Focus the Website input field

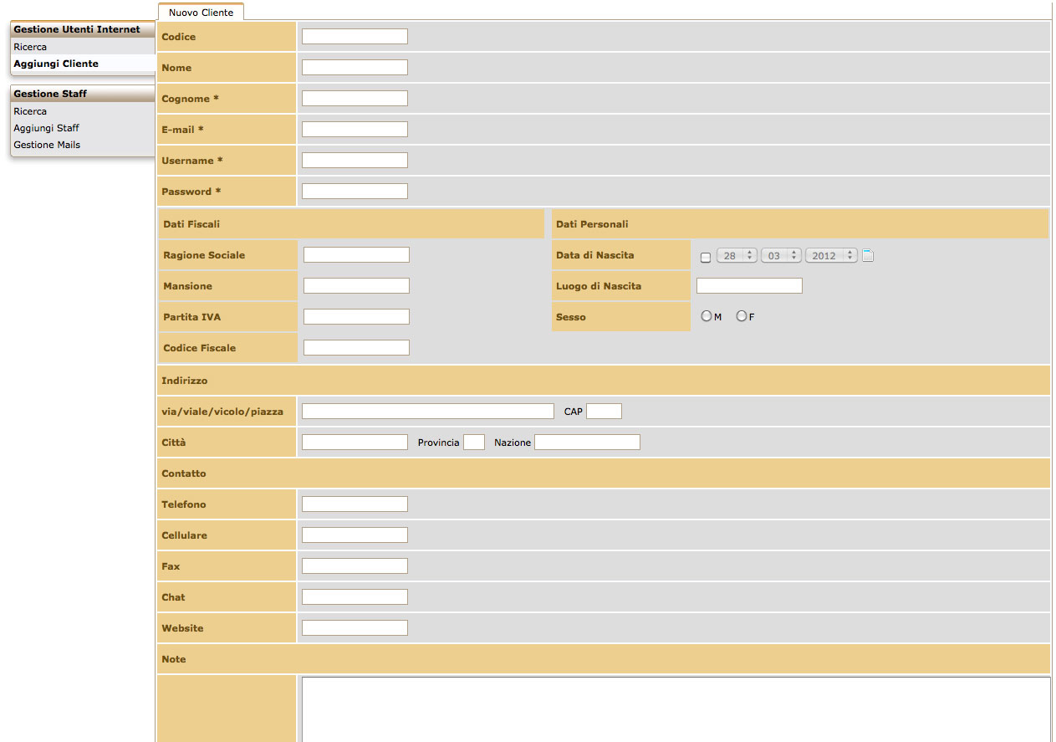pyautogui.click(x=355, y=628)
